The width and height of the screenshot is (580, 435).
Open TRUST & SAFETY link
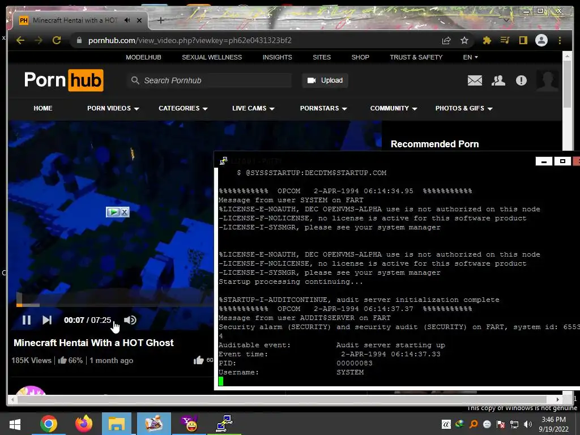(x=416, y=57)
